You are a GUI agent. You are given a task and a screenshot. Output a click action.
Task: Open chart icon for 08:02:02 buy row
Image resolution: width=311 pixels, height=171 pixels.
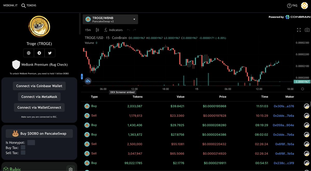[x=307, y=135]
